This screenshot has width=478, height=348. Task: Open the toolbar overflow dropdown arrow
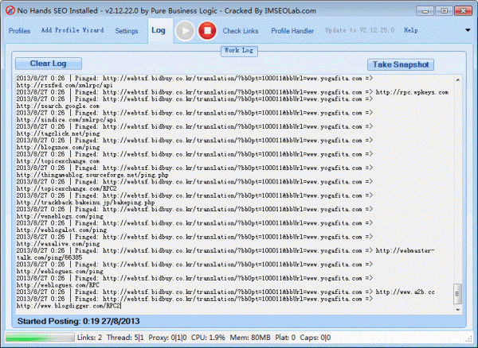pos(468,30)
